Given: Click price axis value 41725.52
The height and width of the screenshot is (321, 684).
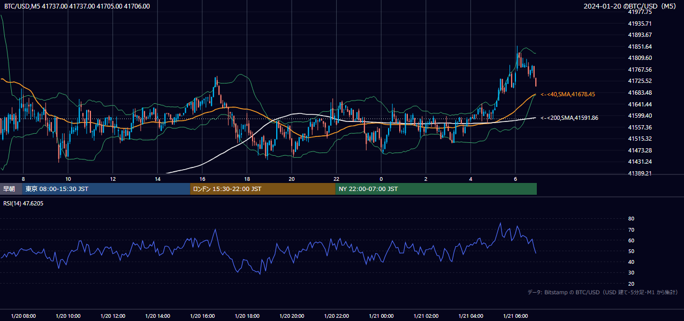Looking at the screenshot, I should (x=640, y=81).
